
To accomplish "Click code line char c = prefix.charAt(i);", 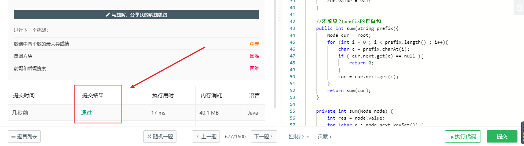I will tap(374, 49).
